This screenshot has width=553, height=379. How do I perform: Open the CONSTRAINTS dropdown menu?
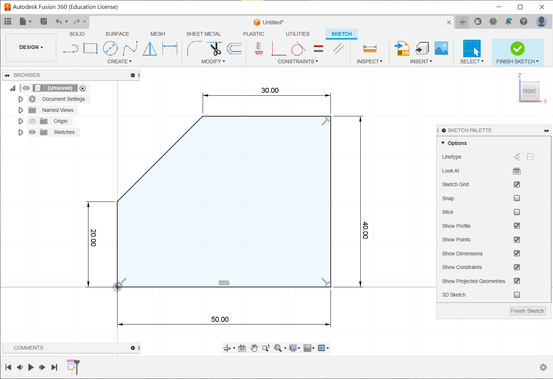click(298, 61)
